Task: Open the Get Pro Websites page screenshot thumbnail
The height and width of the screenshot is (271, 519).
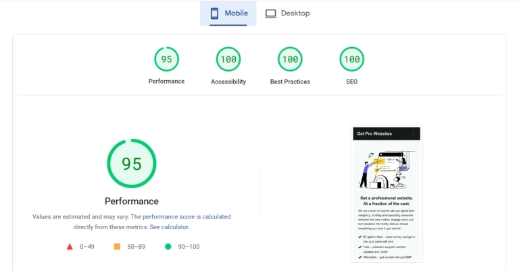Action: [387, 194]
